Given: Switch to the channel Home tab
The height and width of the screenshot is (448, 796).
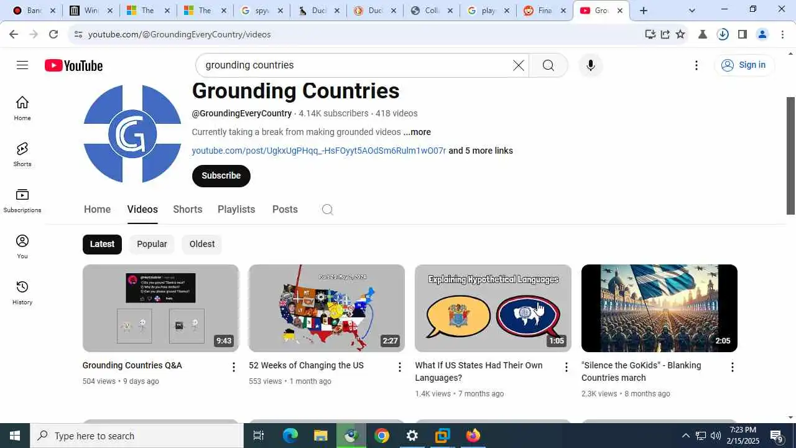Looking at the screenshot, I should (97, 210).
